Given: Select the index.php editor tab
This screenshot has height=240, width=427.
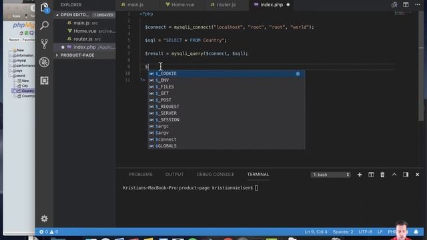Looking at the screenshot, I should 272,5.
